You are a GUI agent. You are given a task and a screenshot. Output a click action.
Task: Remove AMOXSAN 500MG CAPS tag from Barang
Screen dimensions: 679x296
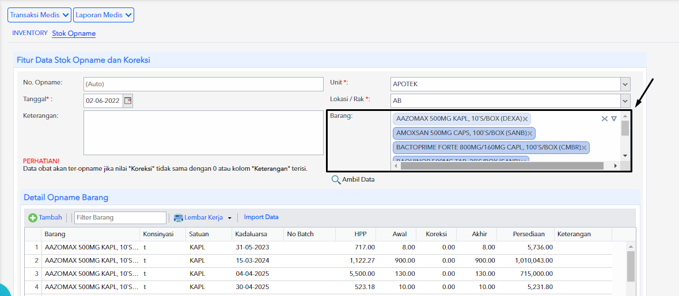[530, 133]
